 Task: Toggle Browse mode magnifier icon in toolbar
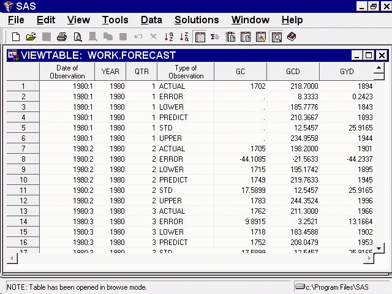pyautogui.click(x=276, y=37)
